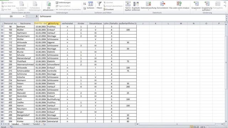Click the cell containing Sekretariat
Viewport: 228px width, 128px height.
coord(54,122)
